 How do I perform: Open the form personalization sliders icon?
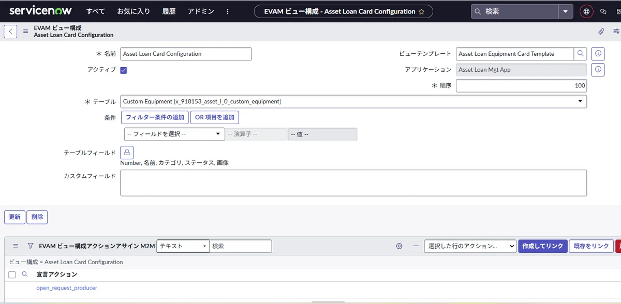616,32
